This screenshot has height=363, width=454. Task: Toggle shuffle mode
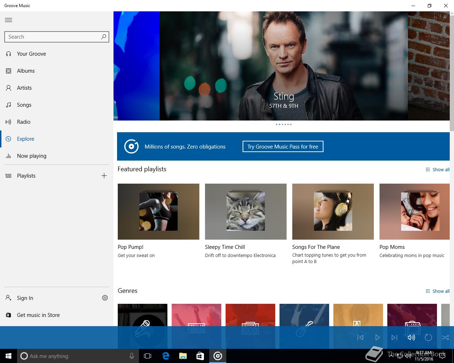(x=445, y=337)
